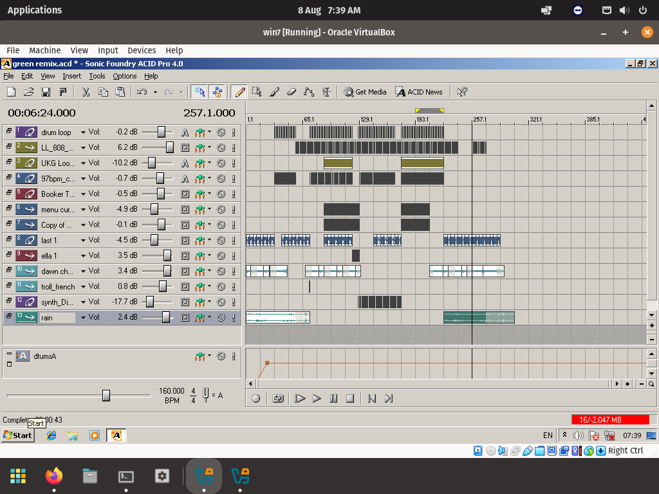Click the Copy toolbar icon
659x494 pixels.
[x=103, y=91]
